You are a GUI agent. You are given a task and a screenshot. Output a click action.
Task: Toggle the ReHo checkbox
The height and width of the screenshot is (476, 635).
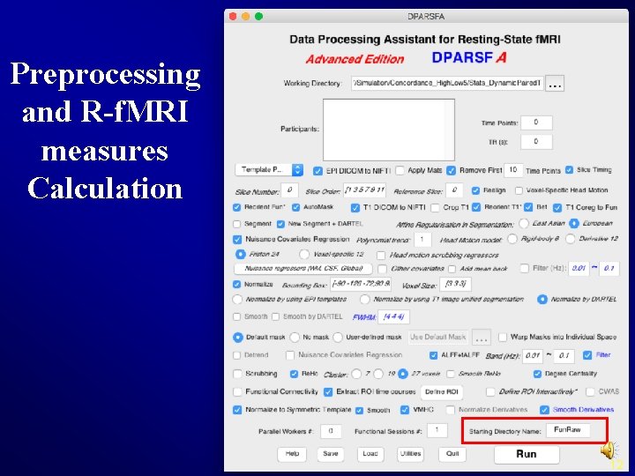pos(294,374)
